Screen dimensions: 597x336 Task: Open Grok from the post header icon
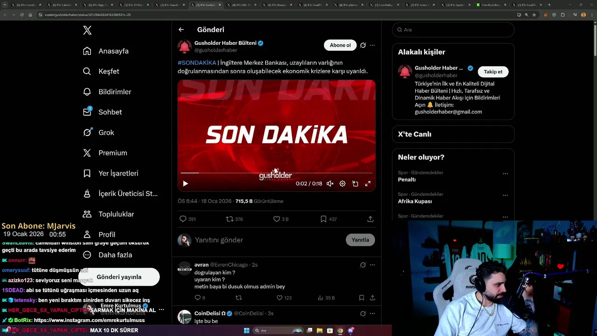363,45
